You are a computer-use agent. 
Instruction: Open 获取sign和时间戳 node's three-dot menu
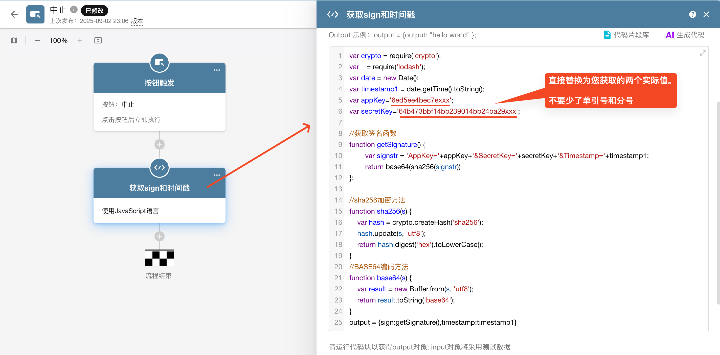tap(217, 175)
